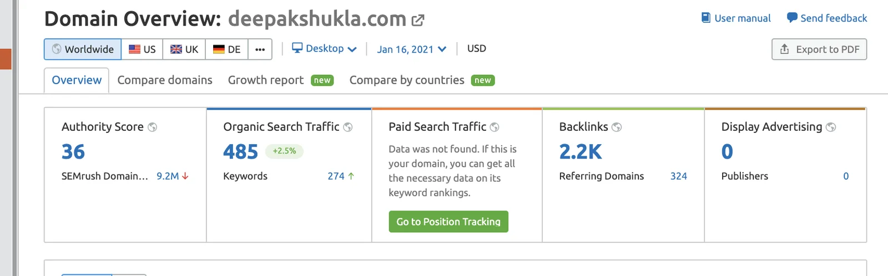Click Go to Position Tracking button
Viewport: 888px width, 276px height.
point(448,222)
